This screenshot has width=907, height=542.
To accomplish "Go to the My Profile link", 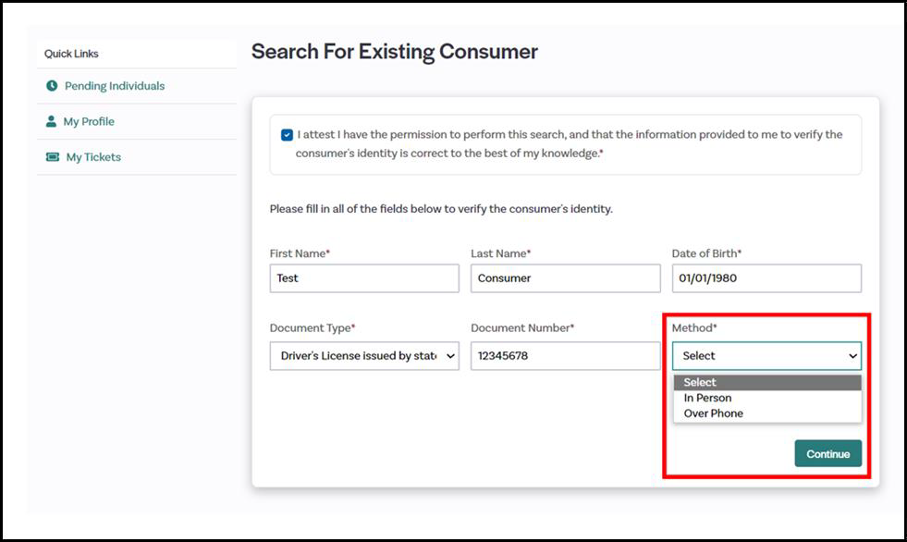I will click(x=89, y=121).
